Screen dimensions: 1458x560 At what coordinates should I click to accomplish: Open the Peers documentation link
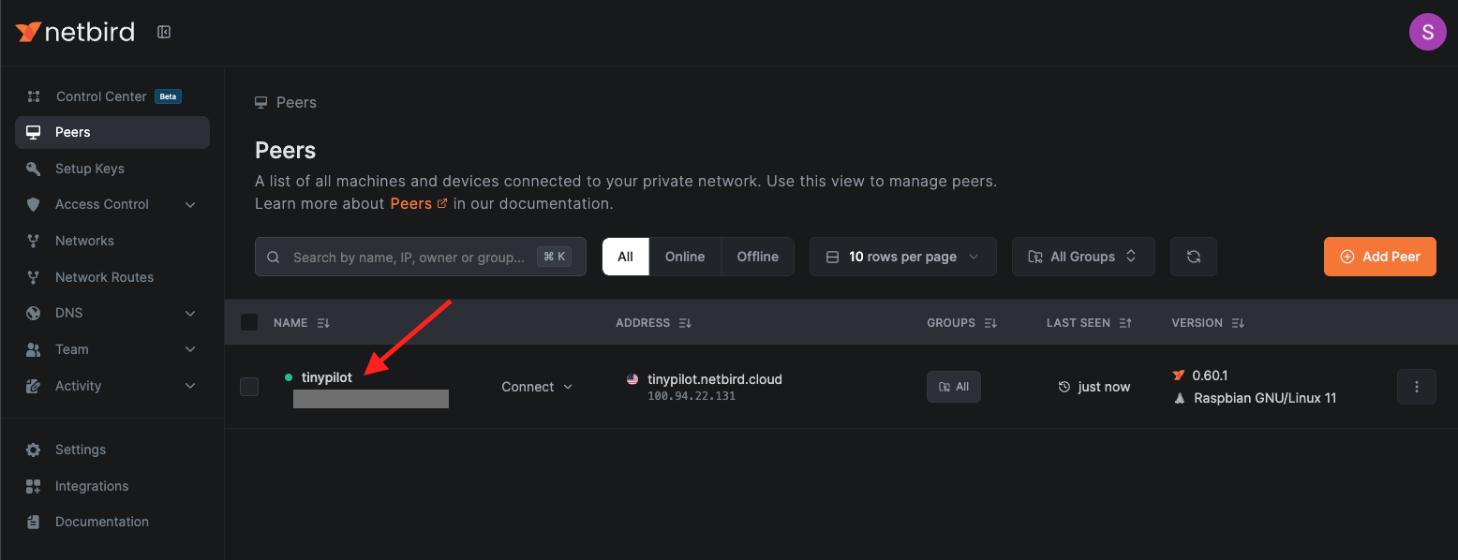411,203
